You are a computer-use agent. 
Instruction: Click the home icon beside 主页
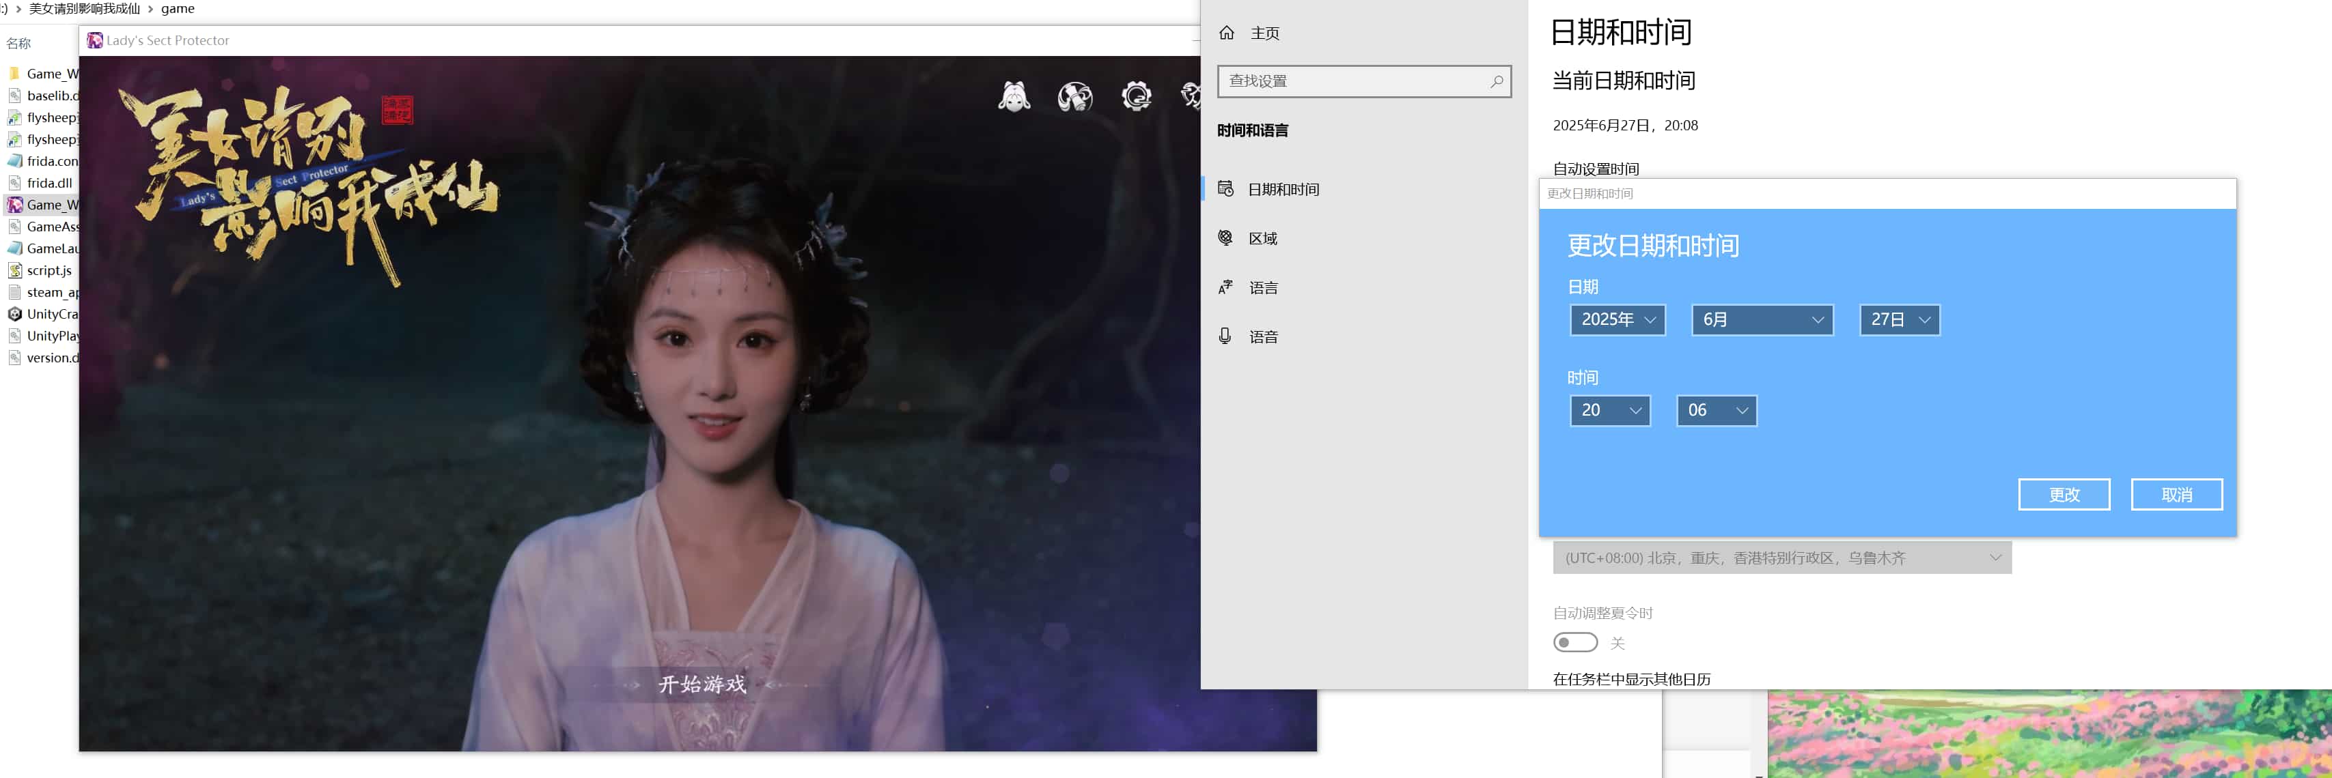point(1227,33)
